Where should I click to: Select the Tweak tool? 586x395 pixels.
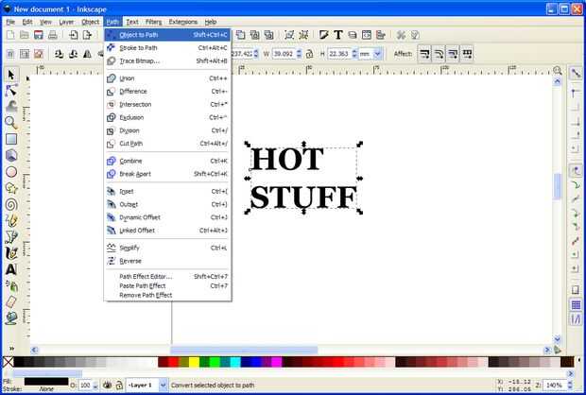(11, 107)
